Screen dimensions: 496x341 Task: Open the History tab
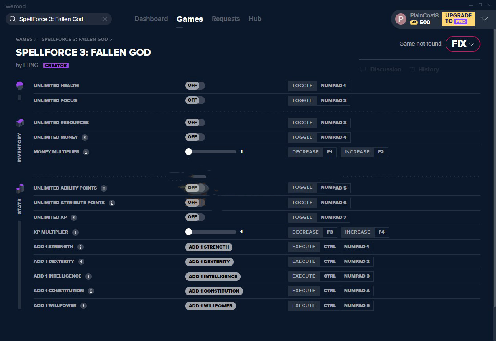click(x=424, y=69)
